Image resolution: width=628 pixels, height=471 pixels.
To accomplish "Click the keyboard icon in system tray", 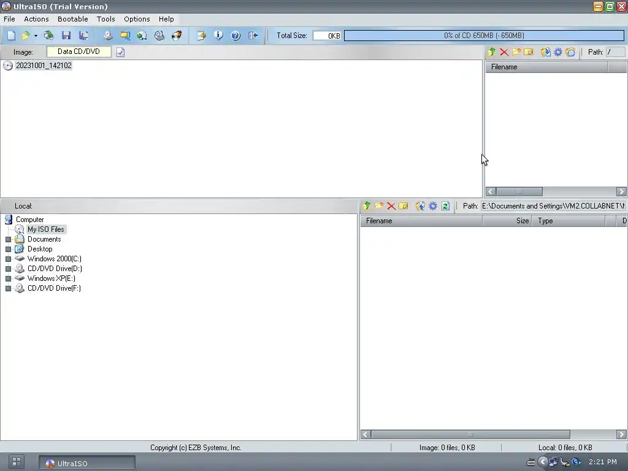I will 530,462.
